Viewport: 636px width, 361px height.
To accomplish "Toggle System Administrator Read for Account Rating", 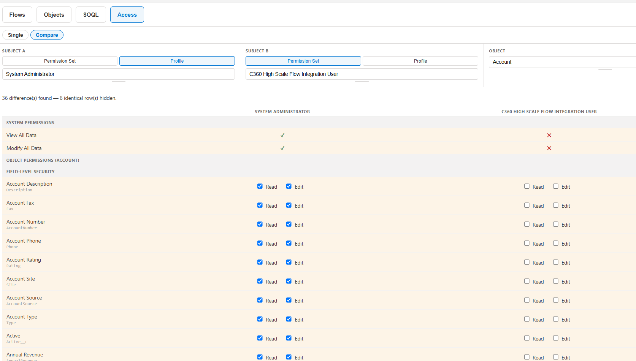I will click(x=260, y=262).
